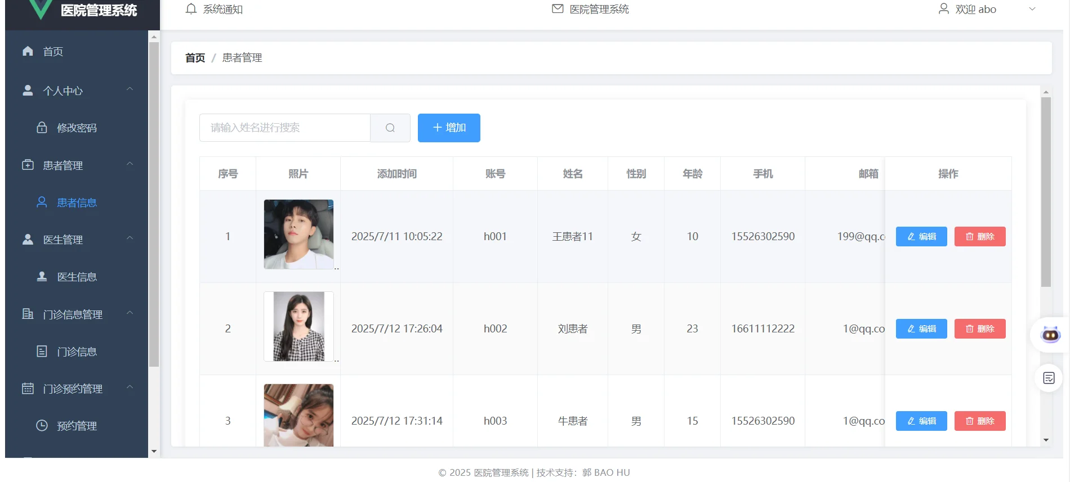1070x482 pixels.
Task: Click the 医院管理系统 sidebar title
Action: (x=99, y=10)
